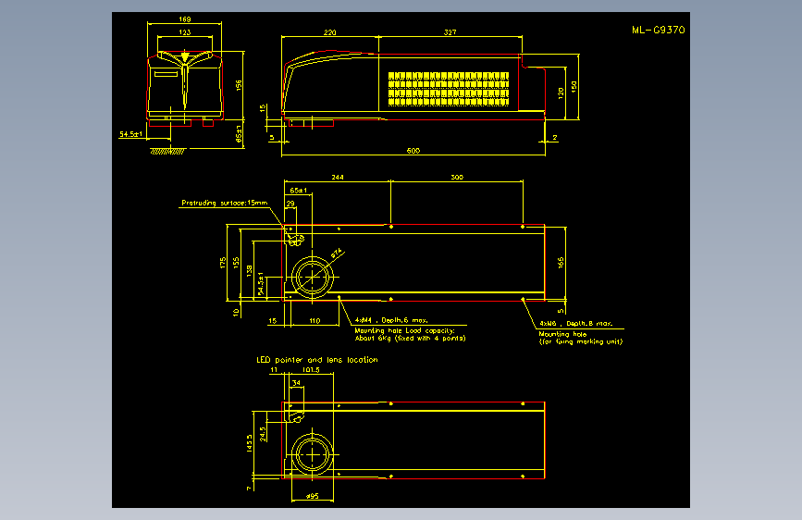802x520 pixels.
Task: Click 'LED pointer and lens location' title
Action: pyautogui.click(x=317, y=360)
